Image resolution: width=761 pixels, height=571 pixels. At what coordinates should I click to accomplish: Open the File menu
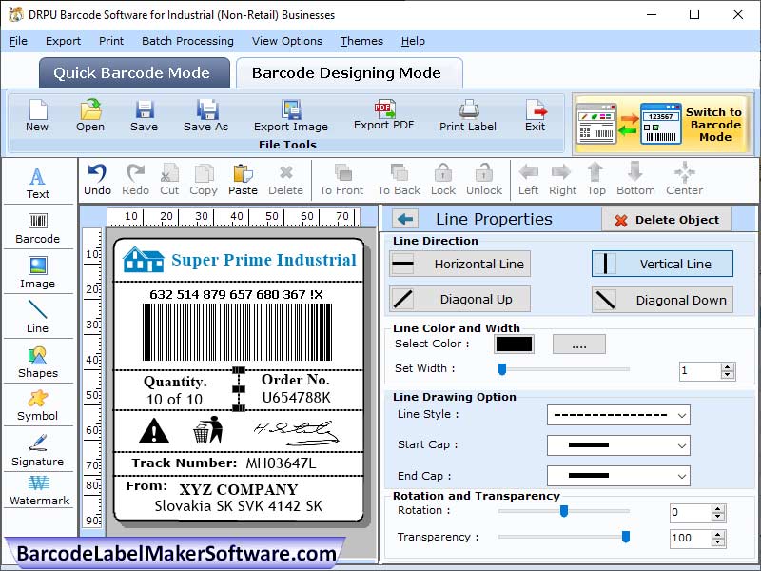click(x=18, y=41)
